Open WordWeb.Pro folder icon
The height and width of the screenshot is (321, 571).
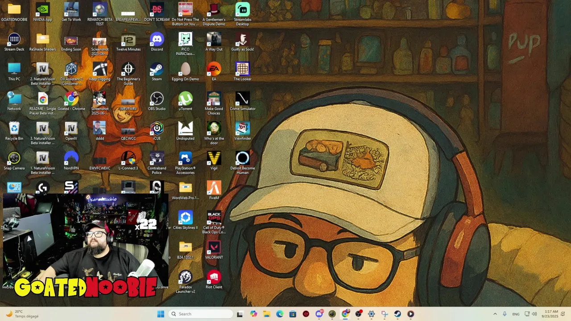pyautogui.click(x=185, y=191)
